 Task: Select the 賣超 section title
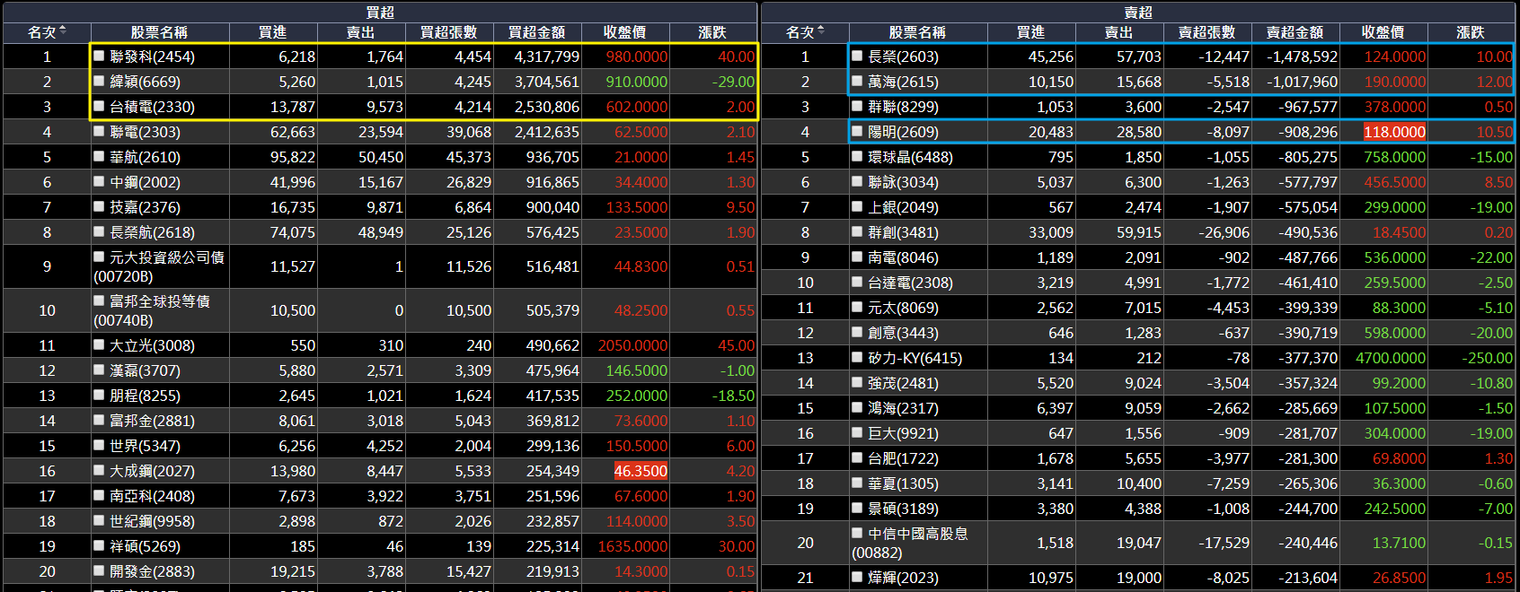point(1138,13)
